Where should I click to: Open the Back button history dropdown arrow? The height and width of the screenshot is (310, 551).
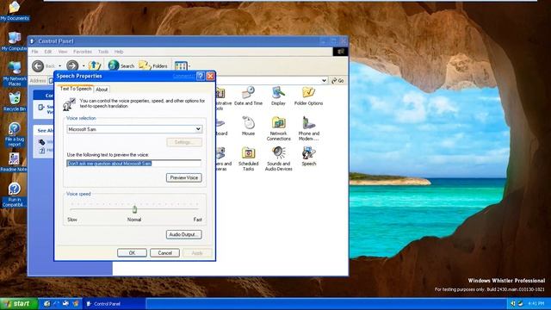point(59,66)
